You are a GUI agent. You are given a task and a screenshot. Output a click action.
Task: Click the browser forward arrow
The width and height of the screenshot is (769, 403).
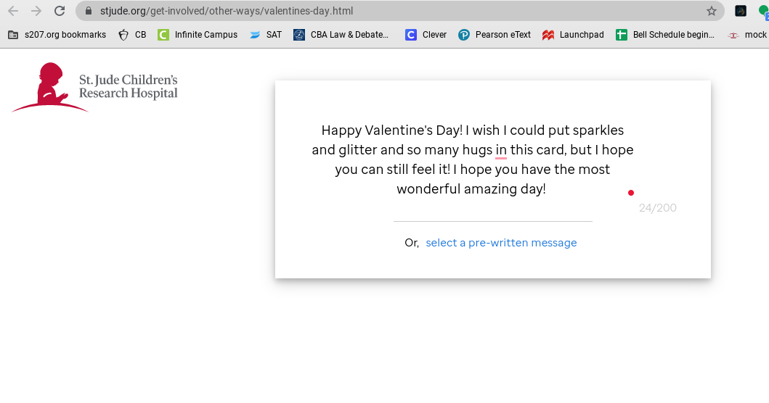(36, 11)
